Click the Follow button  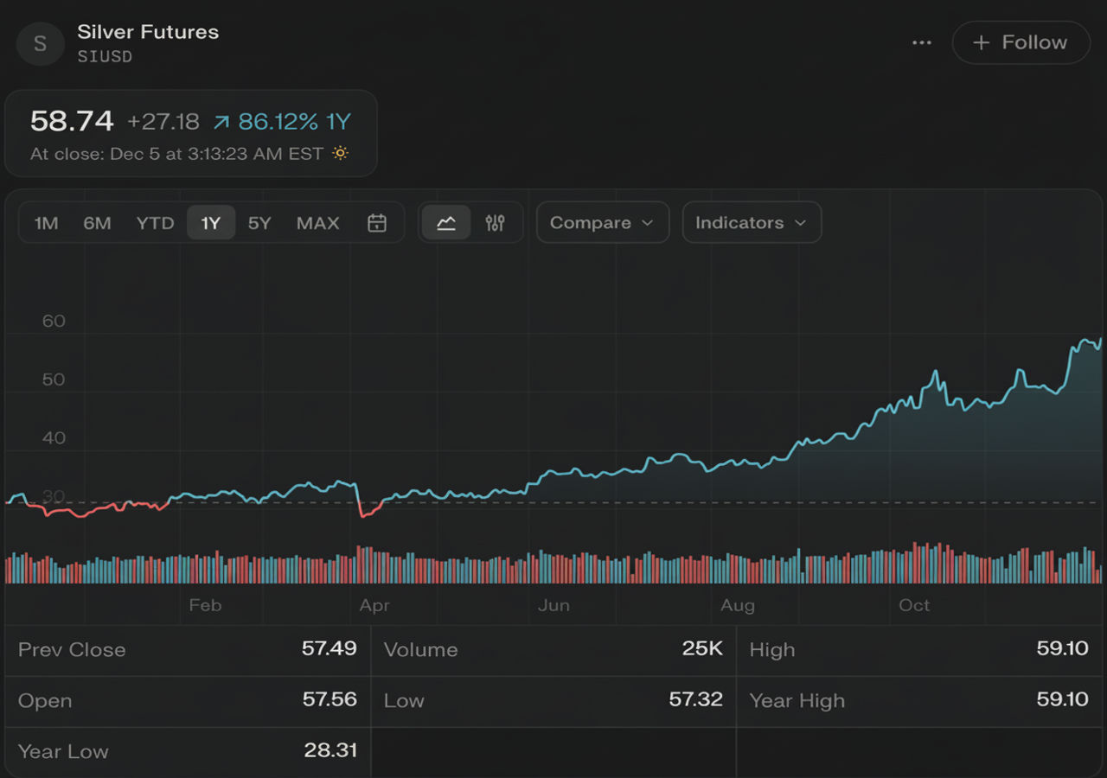pyautogui.click(x=1021, y=42)
